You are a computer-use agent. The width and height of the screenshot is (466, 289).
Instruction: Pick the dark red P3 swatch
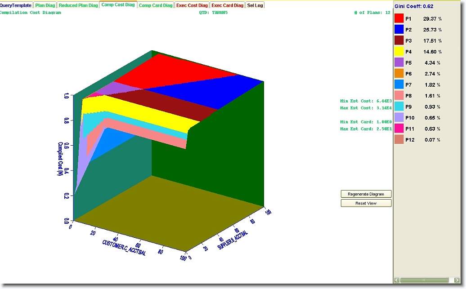pyautogui.click(x=399, y=40)
